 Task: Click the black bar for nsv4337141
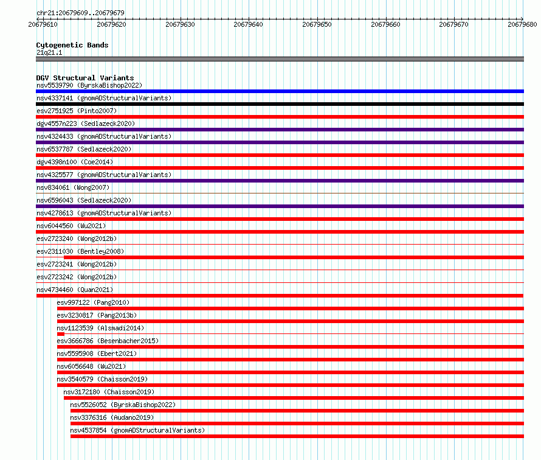pyautogui.click(x=280, y=104)
